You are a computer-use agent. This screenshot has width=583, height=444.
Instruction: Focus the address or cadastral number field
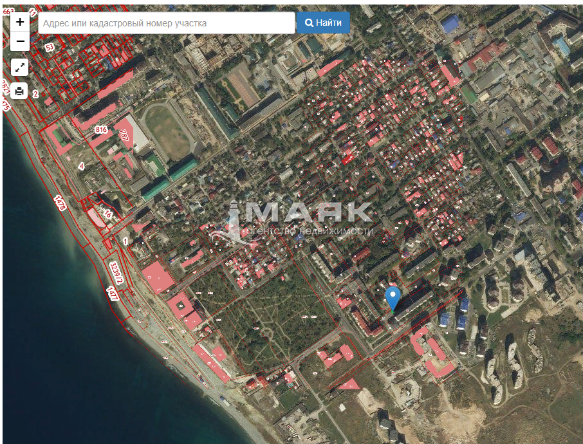(x=167, y=23)
